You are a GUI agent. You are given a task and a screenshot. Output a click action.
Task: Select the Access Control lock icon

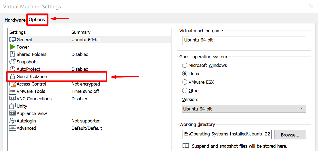coord(13,84)
